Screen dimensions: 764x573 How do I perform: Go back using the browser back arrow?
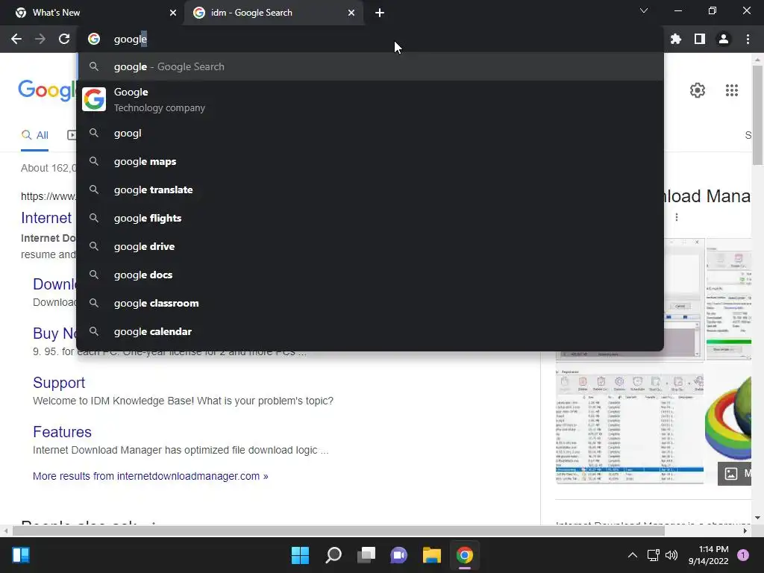16,39
